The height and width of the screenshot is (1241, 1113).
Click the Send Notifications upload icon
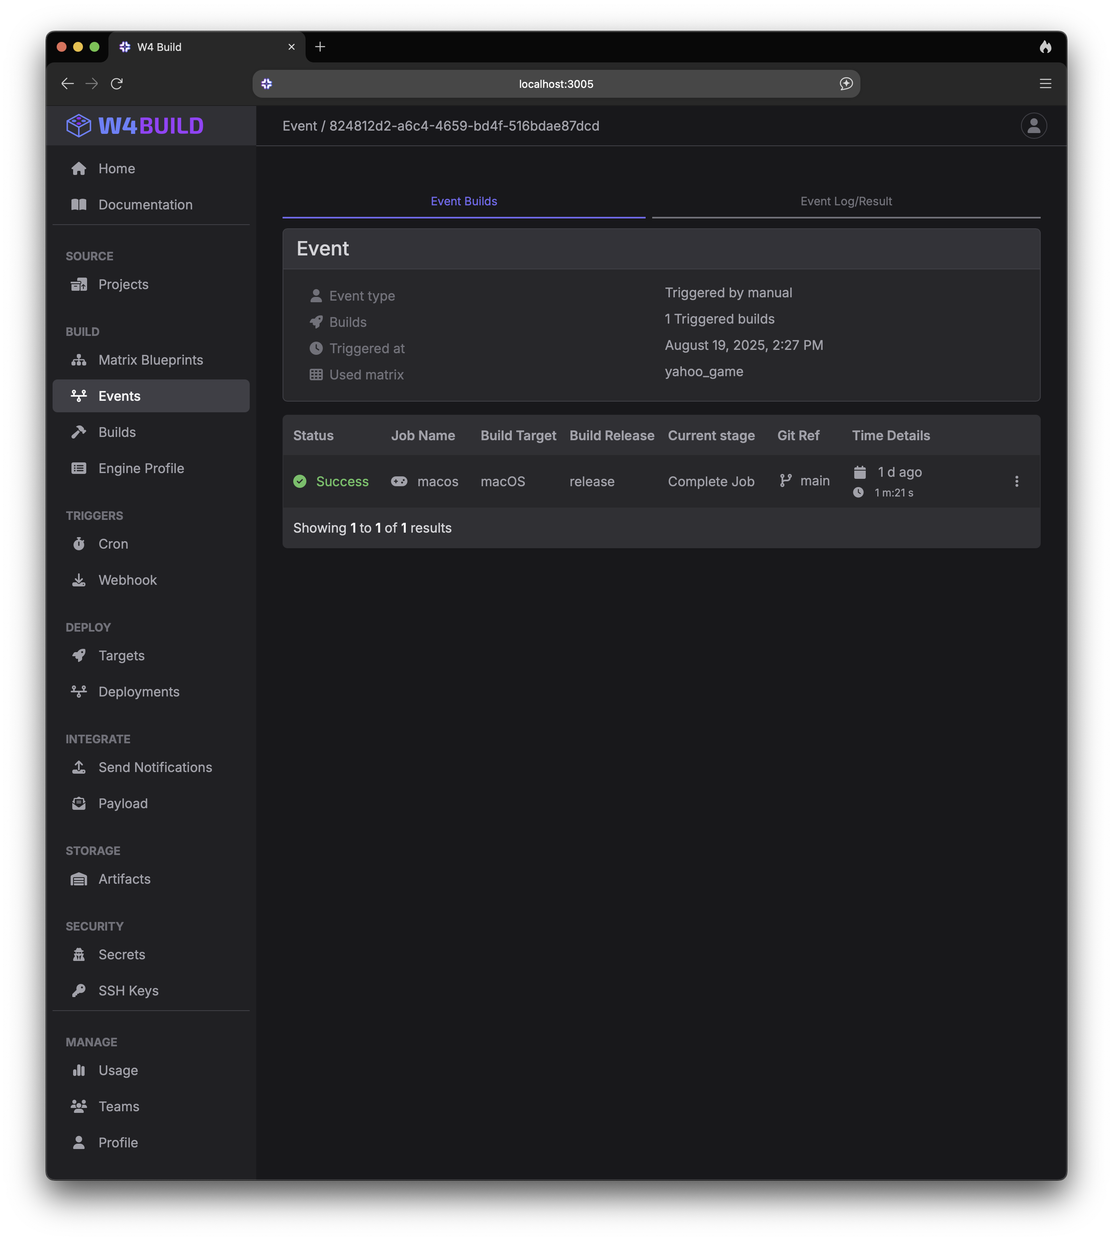tap(79, 767)
